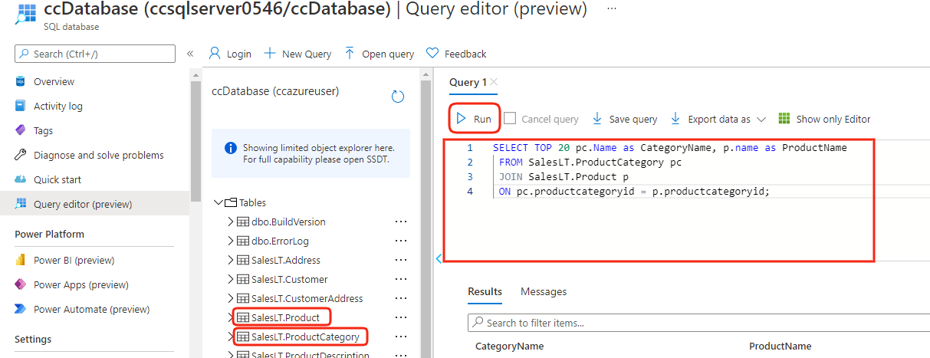Expand the SalesLT.Customer table
This screenshot has height=358, width=930.
(x=230, y=279)
